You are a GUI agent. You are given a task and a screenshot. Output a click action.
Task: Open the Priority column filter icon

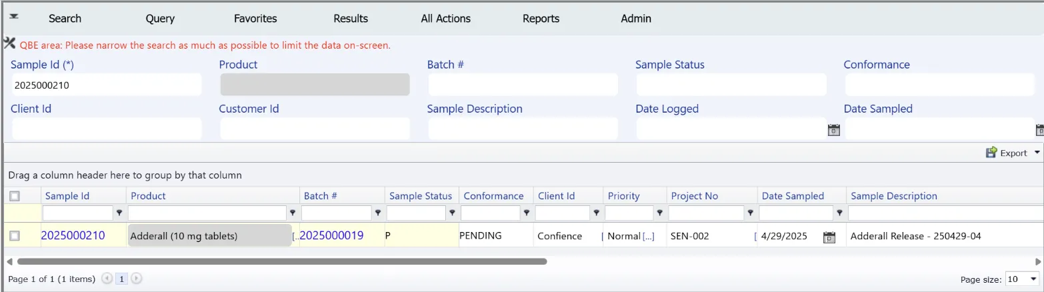[659, 213]
